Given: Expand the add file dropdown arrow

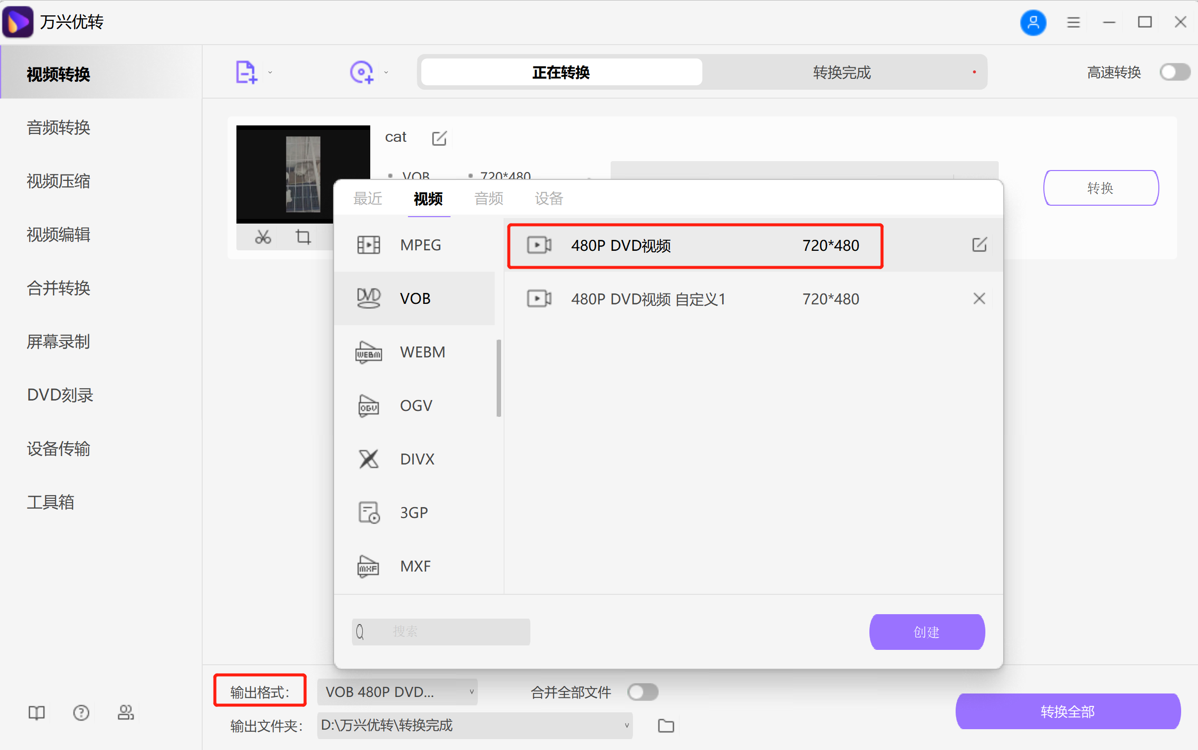Looking at the screenshot, I should click(x=270, y=72).
